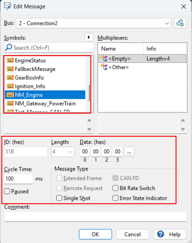Enable the Single Shot checkbox

59,198
